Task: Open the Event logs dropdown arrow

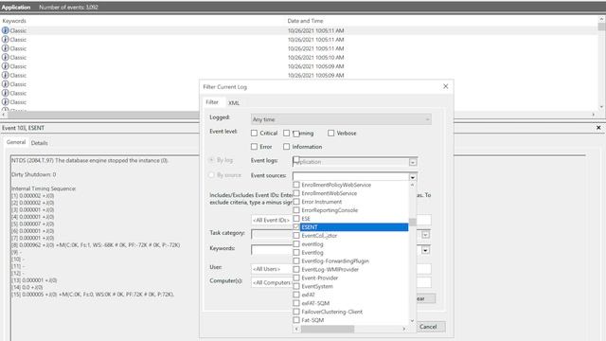Action: click(413, 162)
